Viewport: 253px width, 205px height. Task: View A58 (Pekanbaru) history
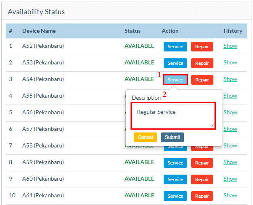(230, 145)
